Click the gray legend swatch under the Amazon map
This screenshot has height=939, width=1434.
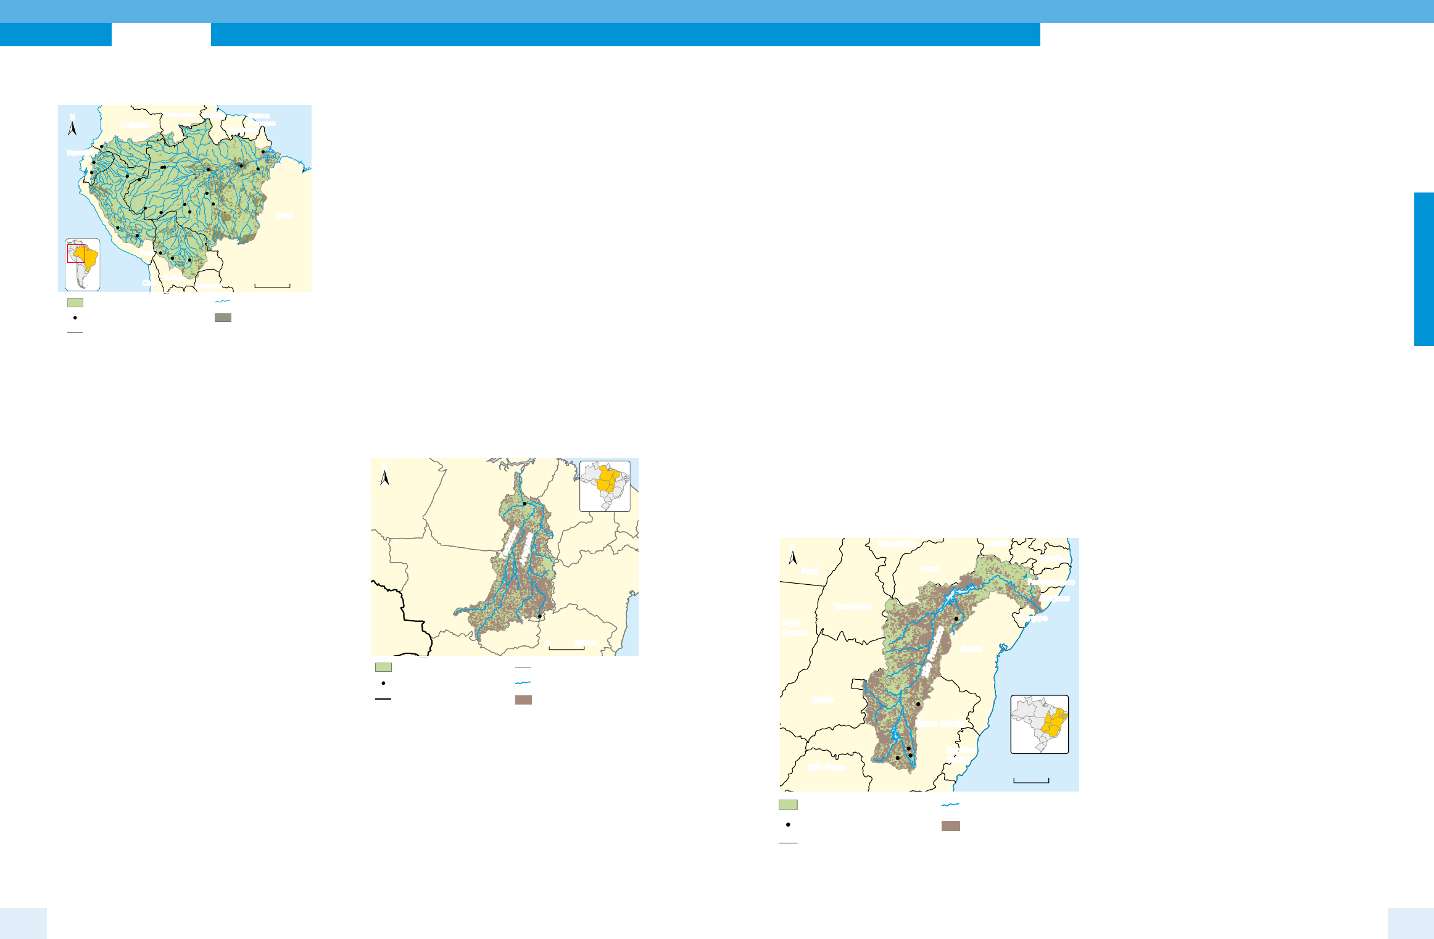(223, 318)
